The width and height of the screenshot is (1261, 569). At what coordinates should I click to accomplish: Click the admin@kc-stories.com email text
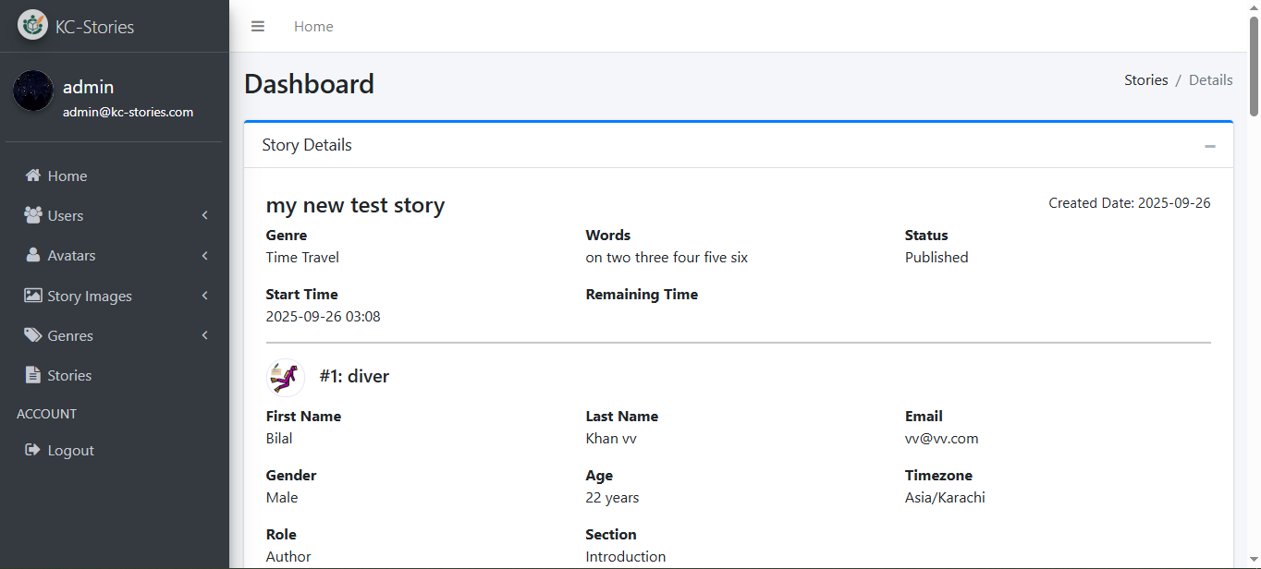click(x=128, y=112)
